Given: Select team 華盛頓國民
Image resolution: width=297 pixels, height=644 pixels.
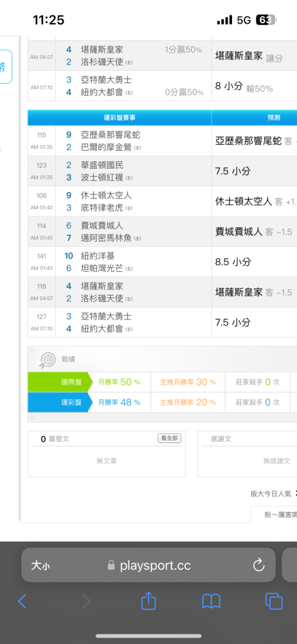Looking at the screenshot, I should pyautogui.click(x=102, y=165).
